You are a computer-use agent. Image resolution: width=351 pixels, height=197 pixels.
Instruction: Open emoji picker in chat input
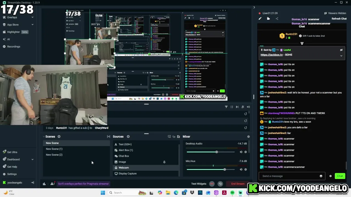pos(321,176)
